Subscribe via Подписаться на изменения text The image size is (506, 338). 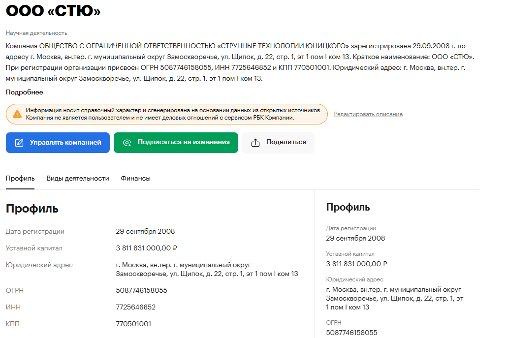(184, 142)
